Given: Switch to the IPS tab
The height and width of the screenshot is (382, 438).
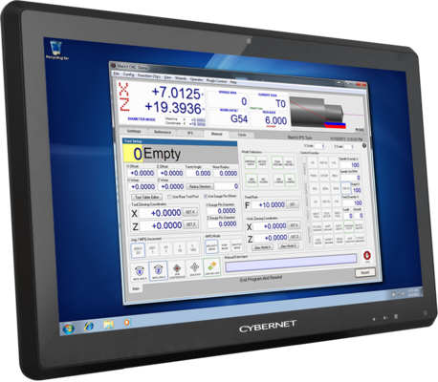Looking at the screenshot, I should point(190,133).
